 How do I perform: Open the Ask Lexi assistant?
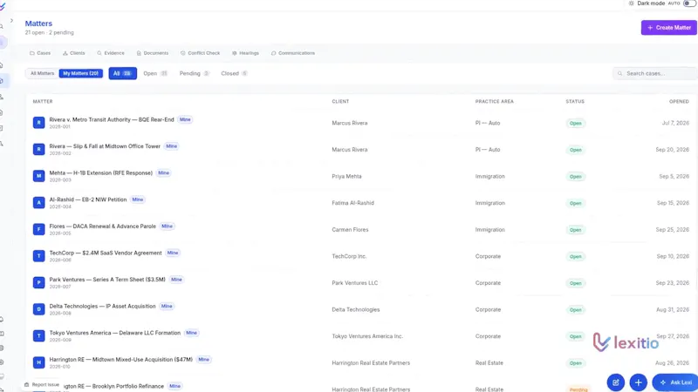point(675,382)
